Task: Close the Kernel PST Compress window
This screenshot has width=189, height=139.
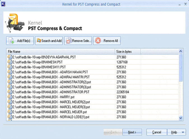Action: point(186,4)
